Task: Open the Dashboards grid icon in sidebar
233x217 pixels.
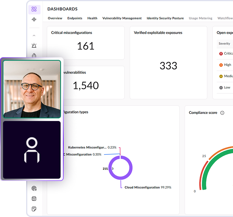Action: pos(34,9)
